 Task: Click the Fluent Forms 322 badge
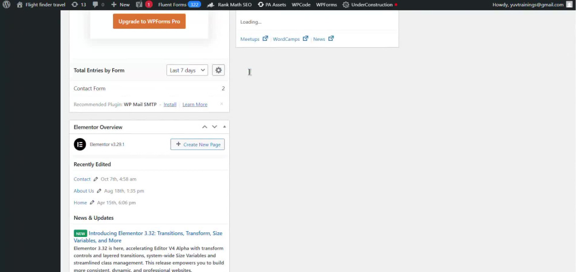pyautogui.click(x=194, y=5)
